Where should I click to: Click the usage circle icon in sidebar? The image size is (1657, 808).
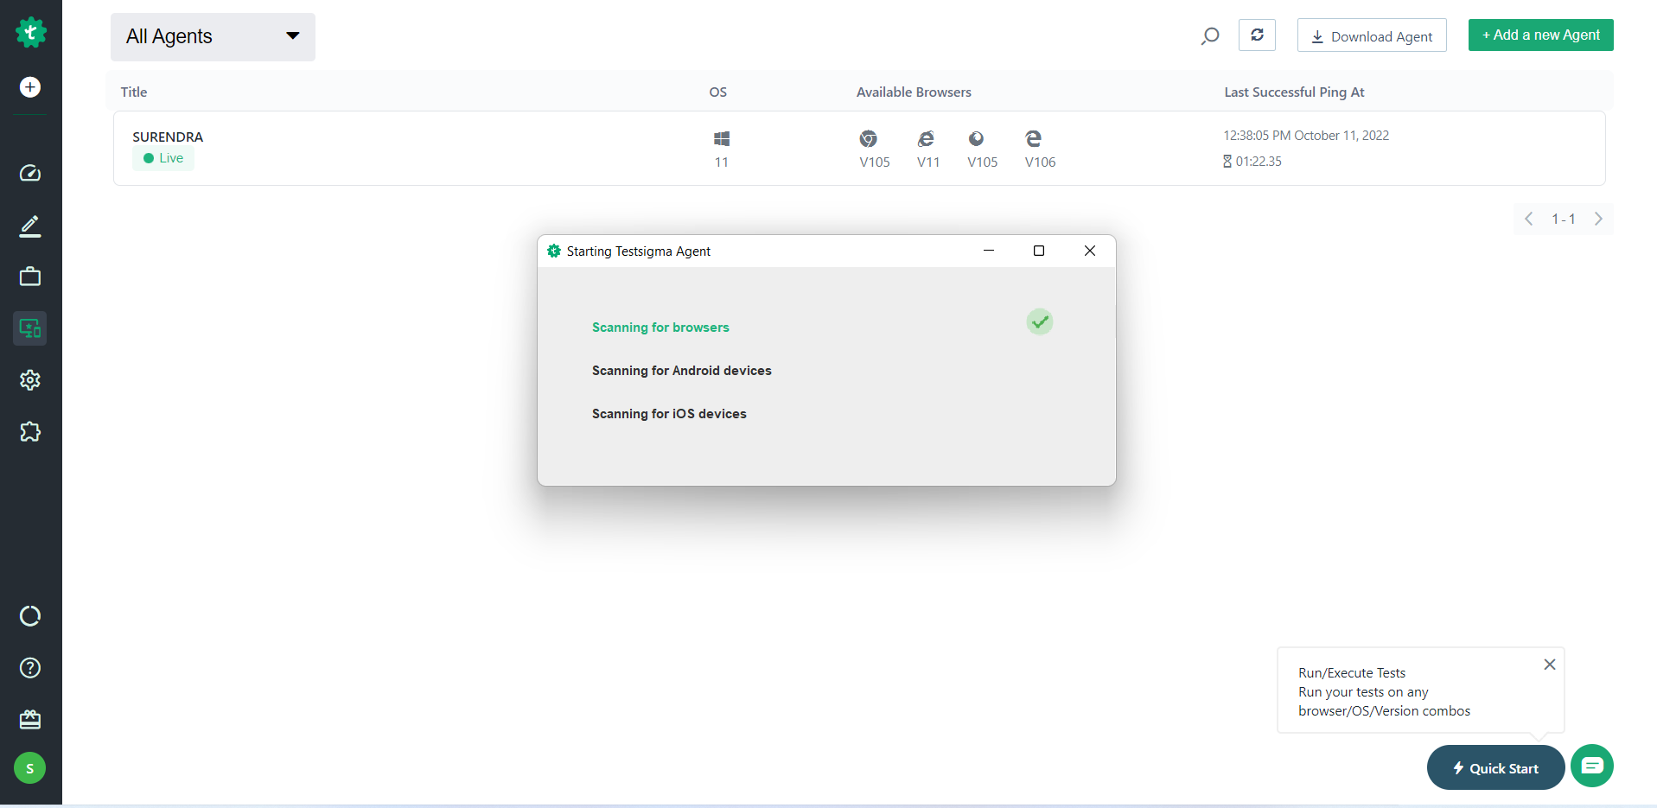click(30, 616)
